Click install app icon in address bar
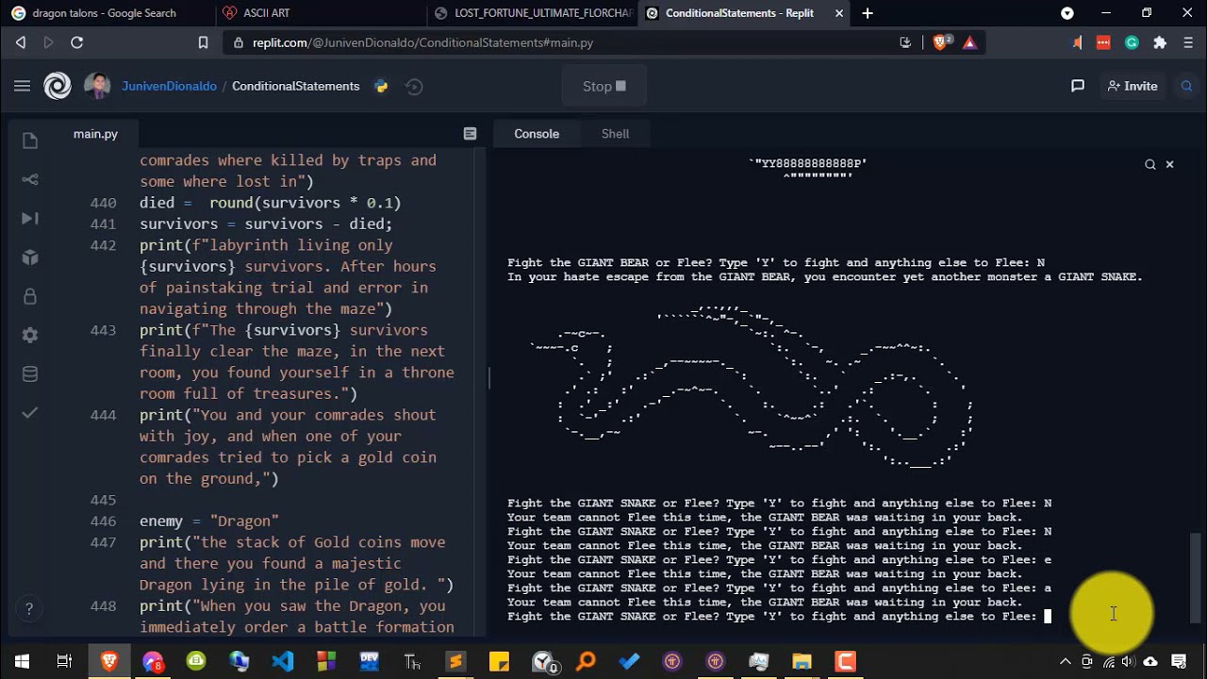This screenshot has height=679, width=1207. tap(905, 42)
